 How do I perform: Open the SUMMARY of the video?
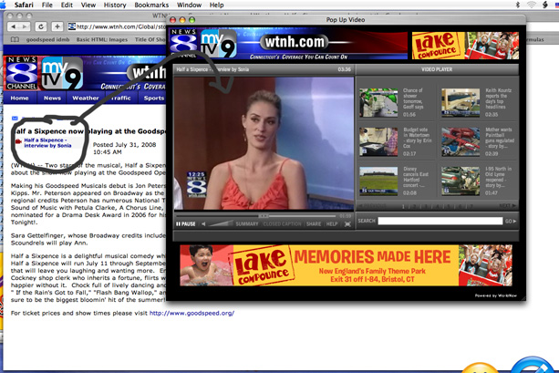point(247,223)
